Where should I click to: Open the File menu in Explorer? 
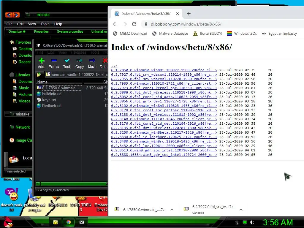click(9, 24)
